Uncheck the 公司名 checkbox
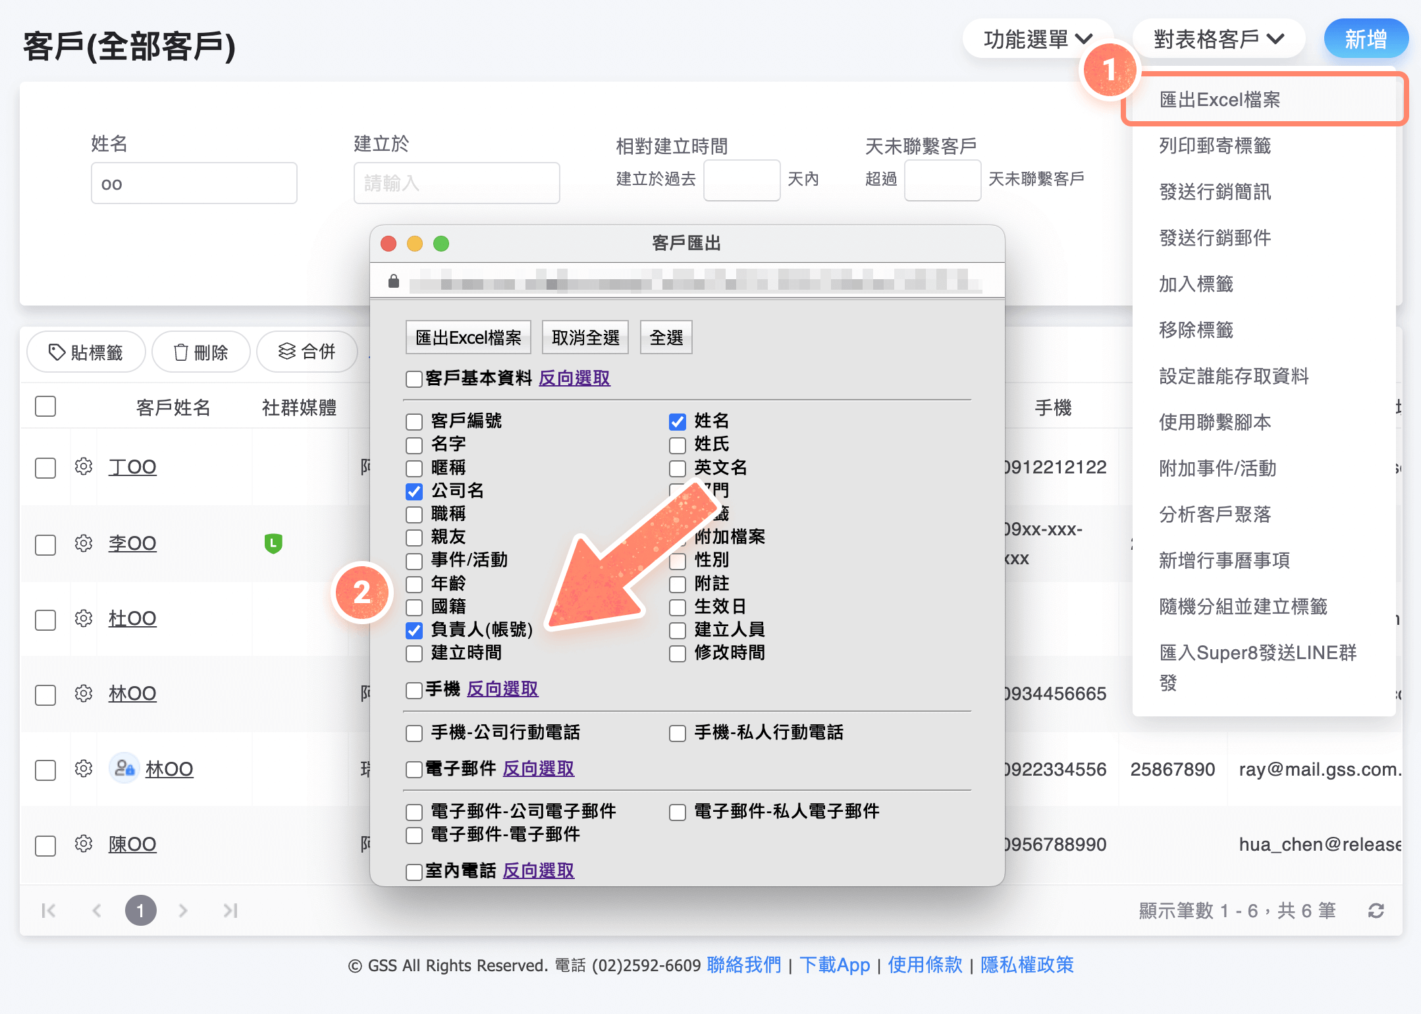1421x1014 pixels. [x=414, y=491]
